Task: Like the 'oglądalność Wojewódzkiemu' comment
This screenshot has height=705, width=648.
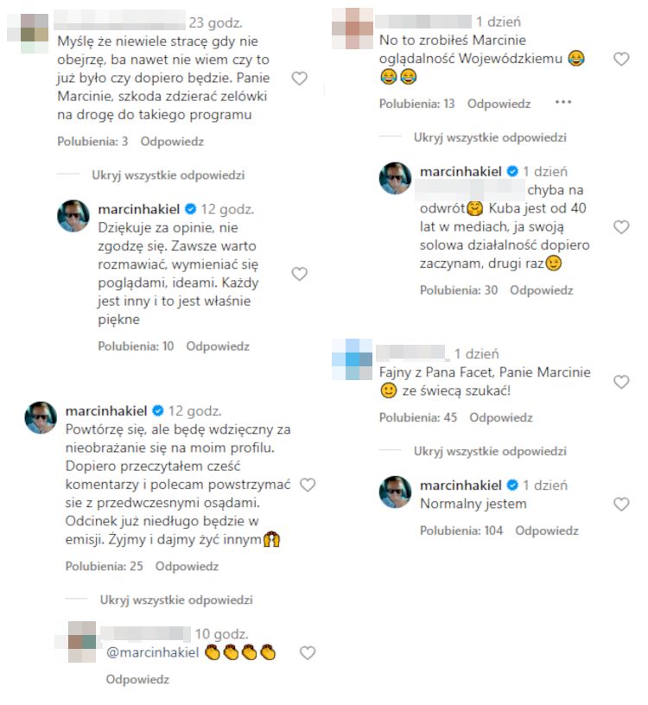Action: coord(621,59)
